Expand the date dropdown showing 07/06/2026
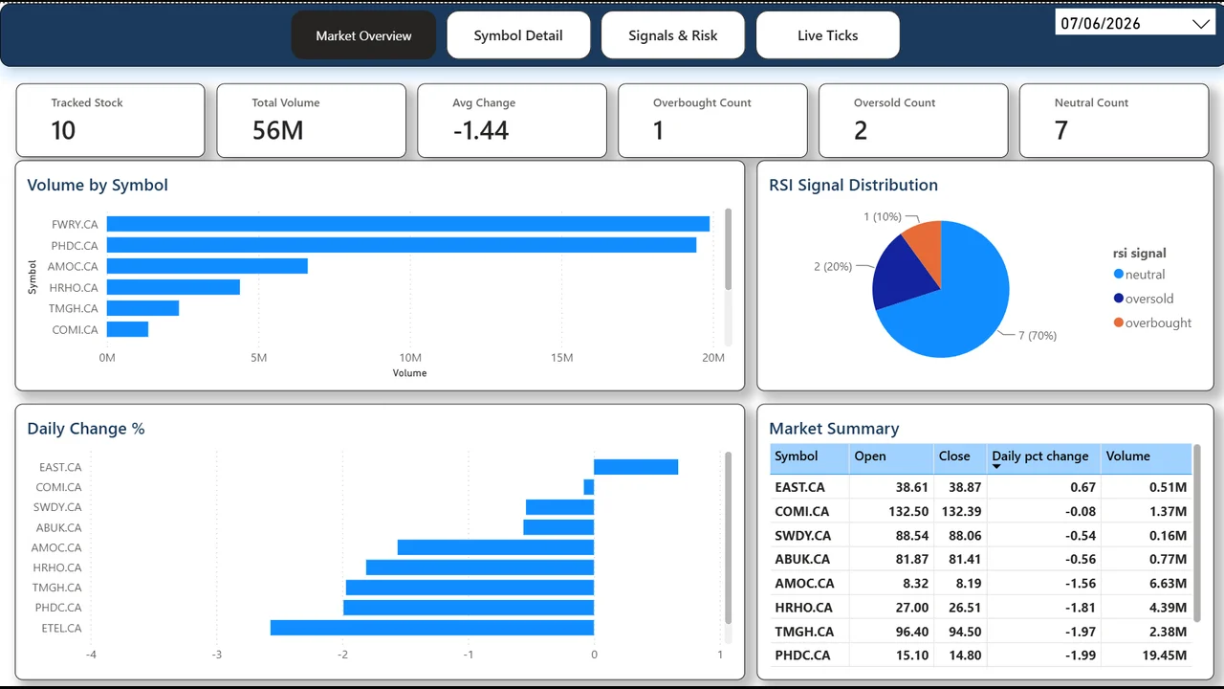Image resolution: width=1224 pixels, height=689 pixels. (x=1135, y=23)
